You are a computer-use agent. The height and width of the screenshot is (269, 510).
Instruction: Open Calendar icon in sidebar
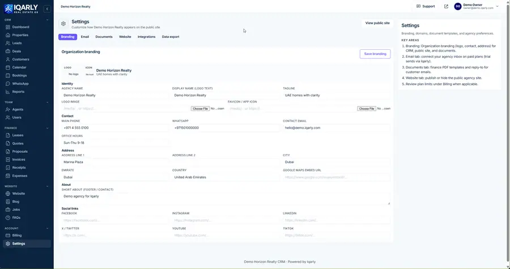[x=8, y=67]
